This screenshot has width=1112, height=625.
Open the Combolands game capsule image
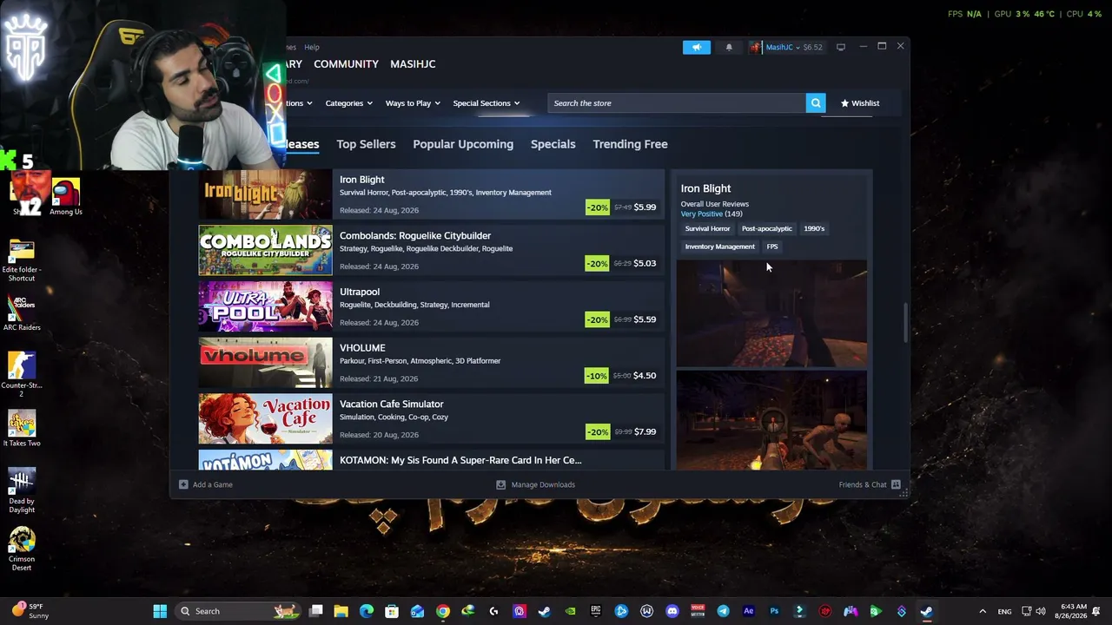point(265,250)
